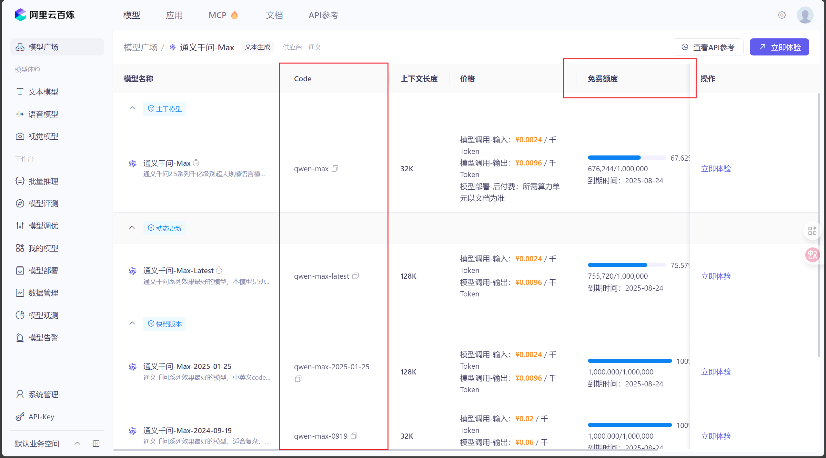The width and height of the screenshot is (826, 458).
Task: Click the floating translate icon
Action: 812,255
